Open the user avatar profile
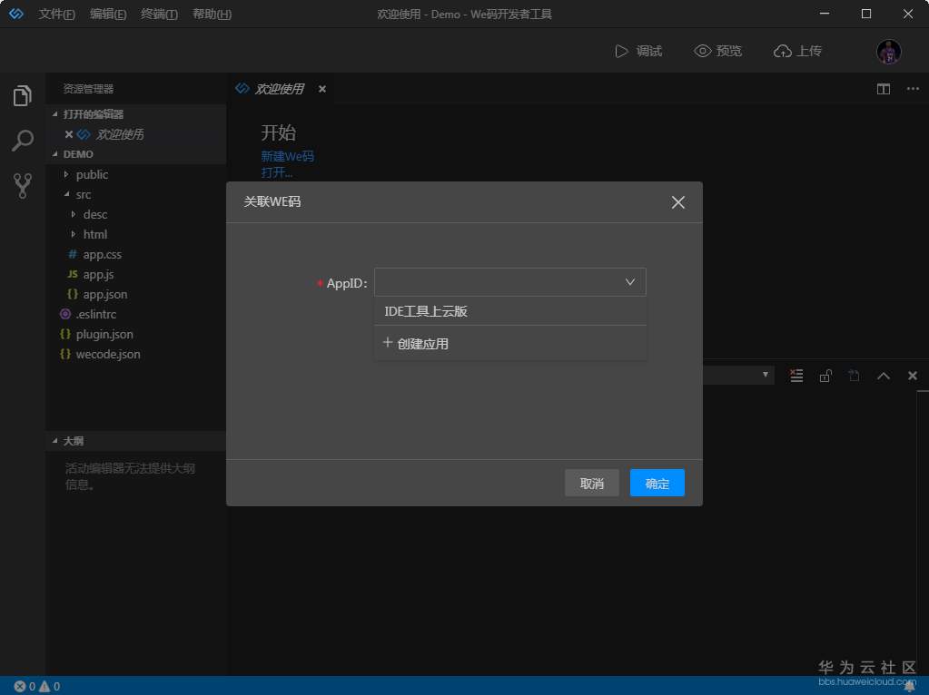This screenshot has height=695, width=929. pyautogui.click(x=888, y=52)
